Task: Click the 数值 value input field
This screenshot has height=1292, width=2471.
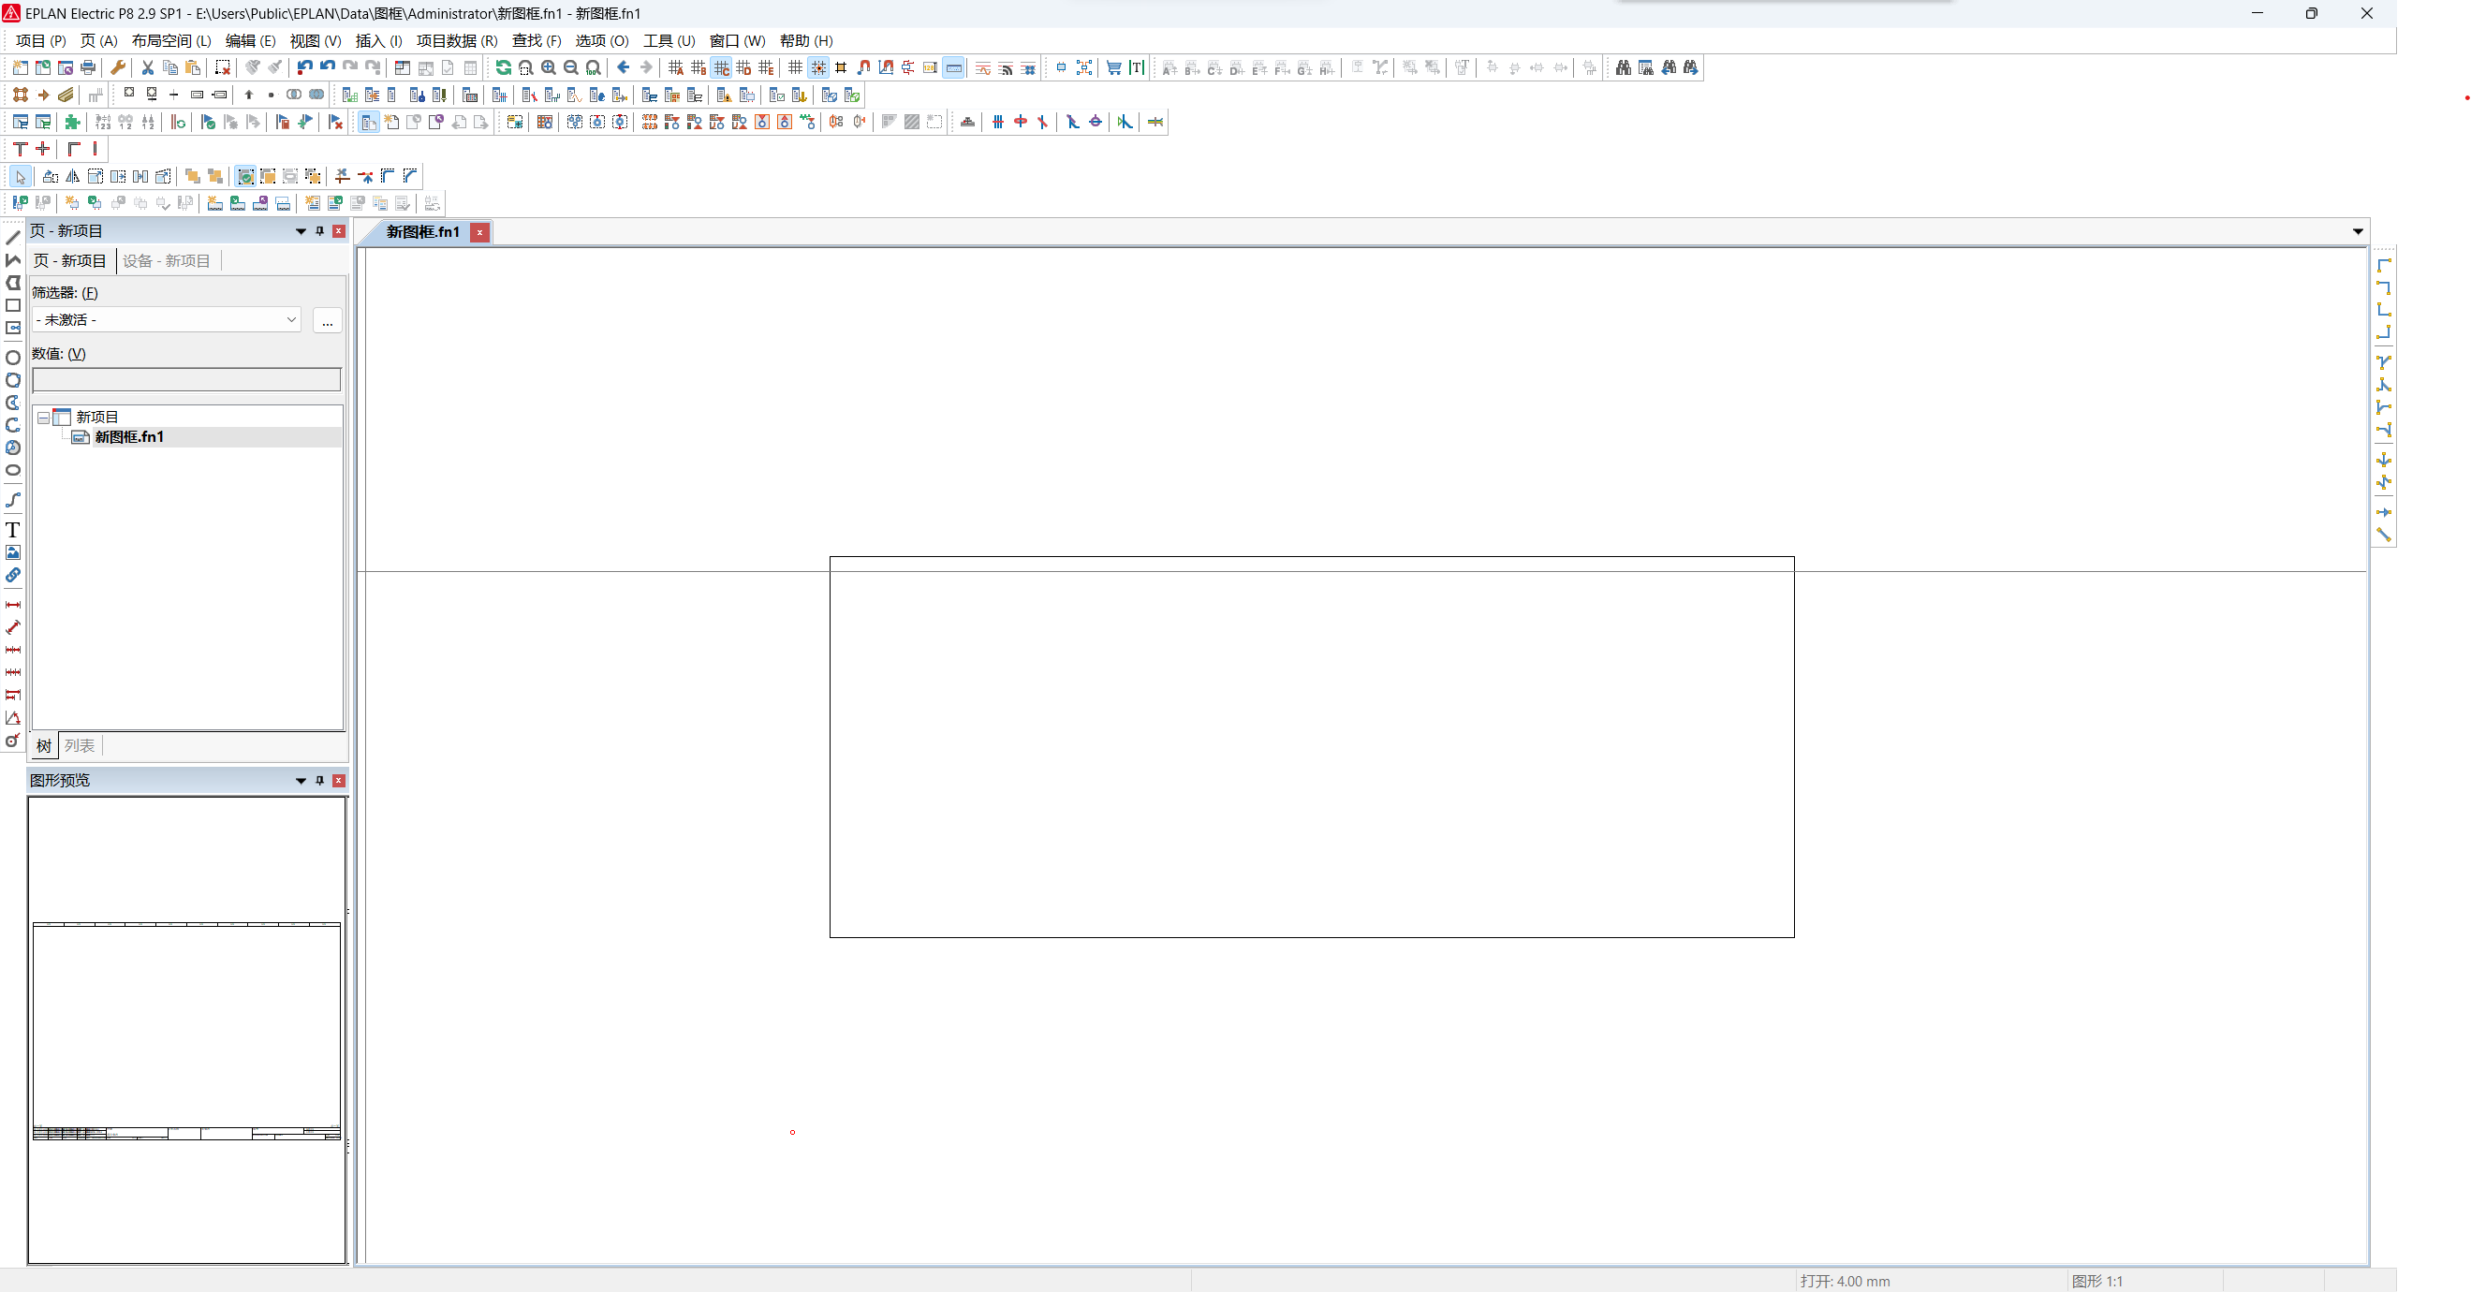Action: [x=186, y=380]
